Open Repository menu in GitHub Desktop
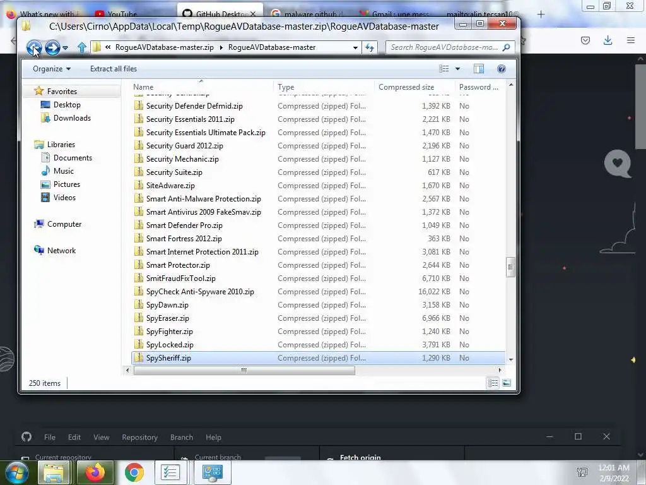The image size is (646, 485). 139,437
